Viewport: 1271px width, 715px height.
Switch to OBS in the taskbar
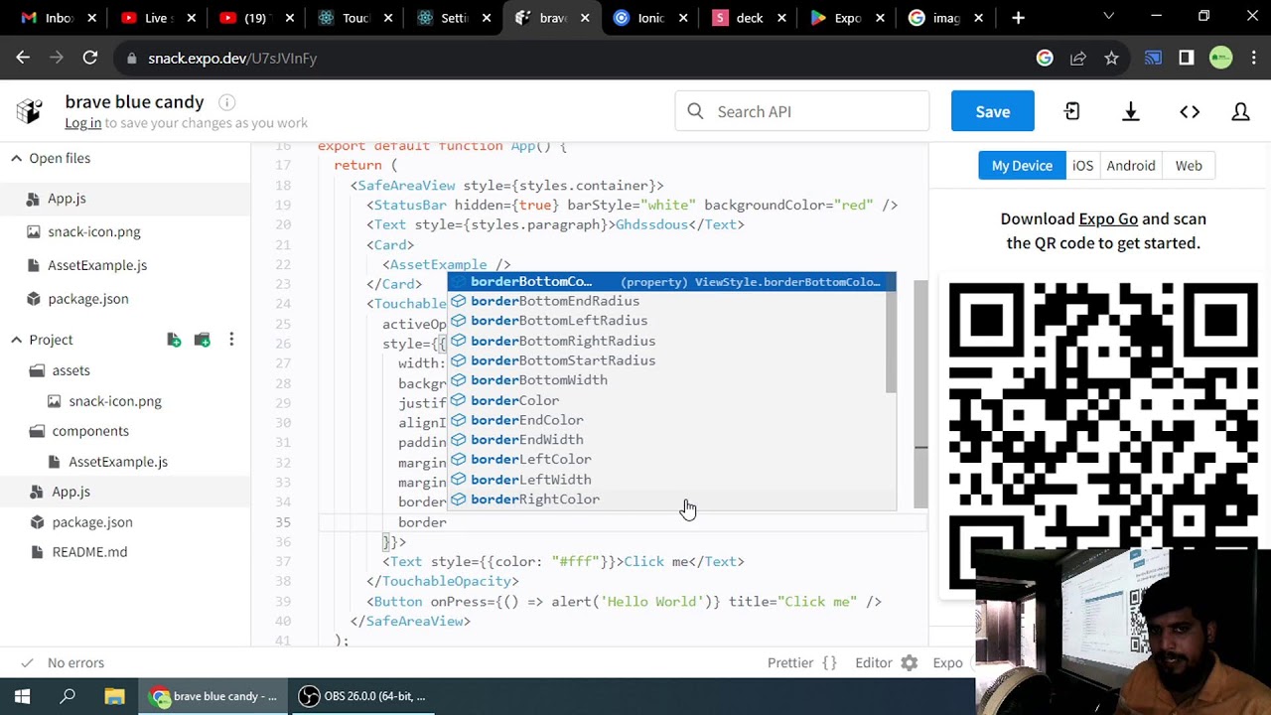(x=363, y=696)
